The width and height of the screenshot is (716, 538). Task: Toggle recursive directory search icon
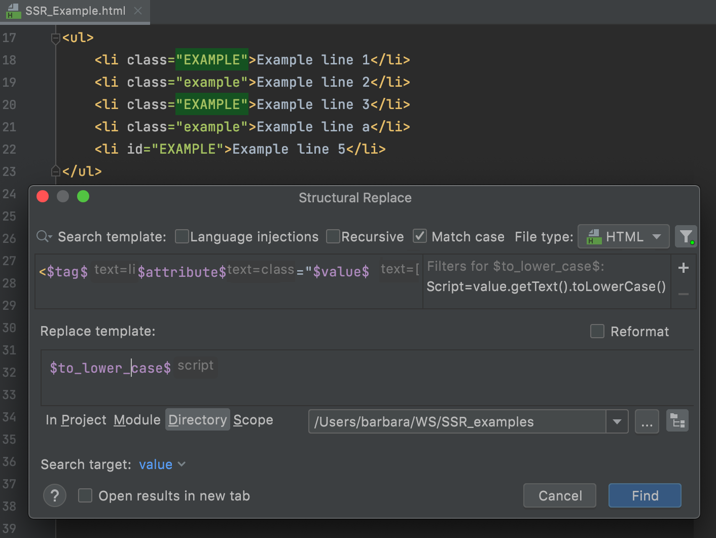[x=677, y=421]
